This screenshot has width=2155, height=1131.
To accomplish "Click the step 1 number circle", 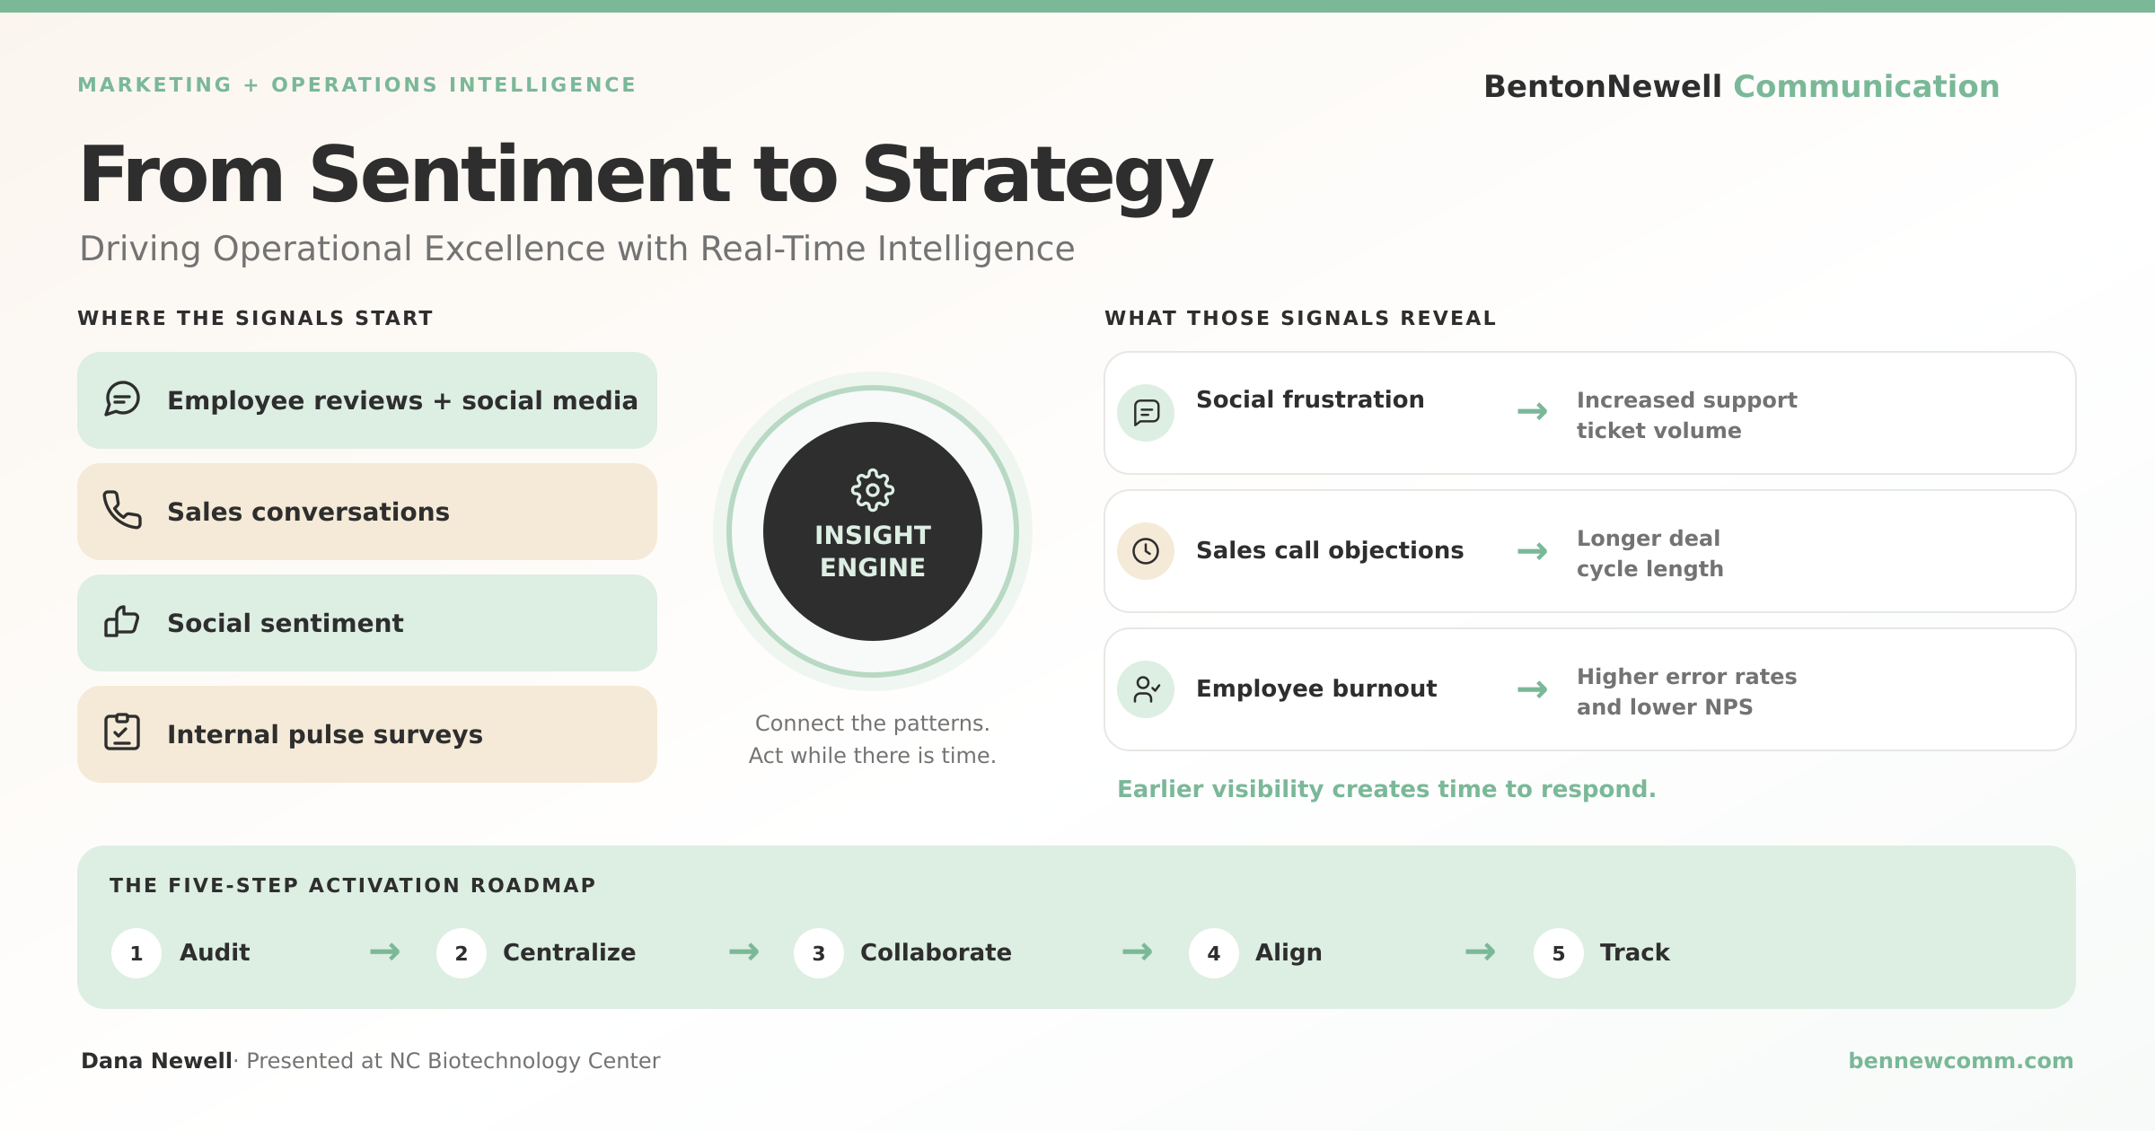I will point(136,953).
